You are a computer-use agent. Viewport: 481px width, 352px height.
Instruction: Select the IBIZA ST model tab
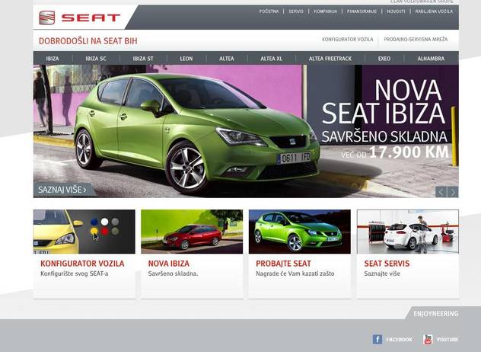143,59
